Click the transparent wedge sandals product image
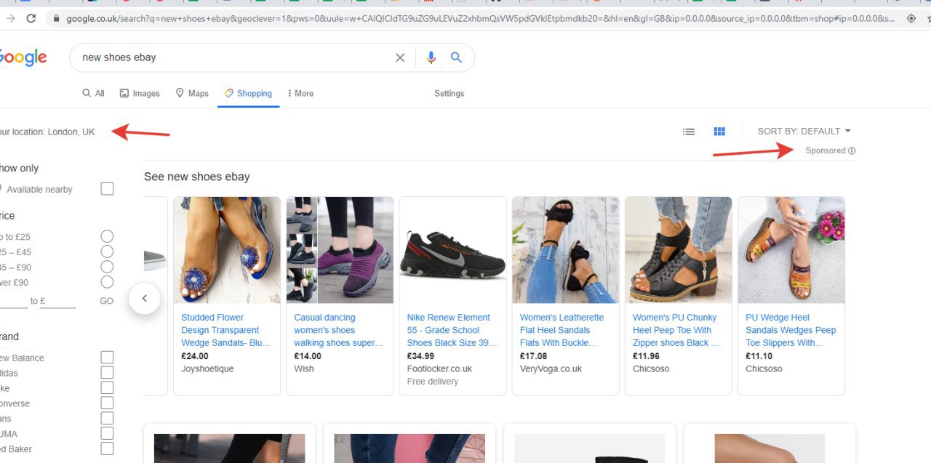The height and width of the screenshot is (463, 931). click(227, 250)
